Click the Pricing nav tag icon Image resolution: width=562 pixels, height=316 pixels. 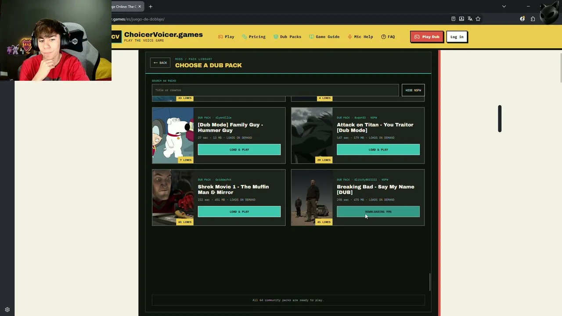click(x=245, y=37)
